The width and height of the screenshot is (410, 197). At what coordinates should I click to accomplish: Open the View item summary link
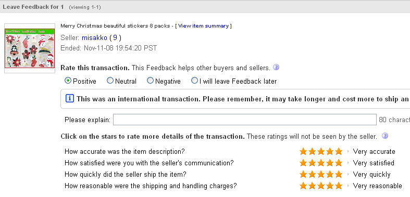click(203, 26)
